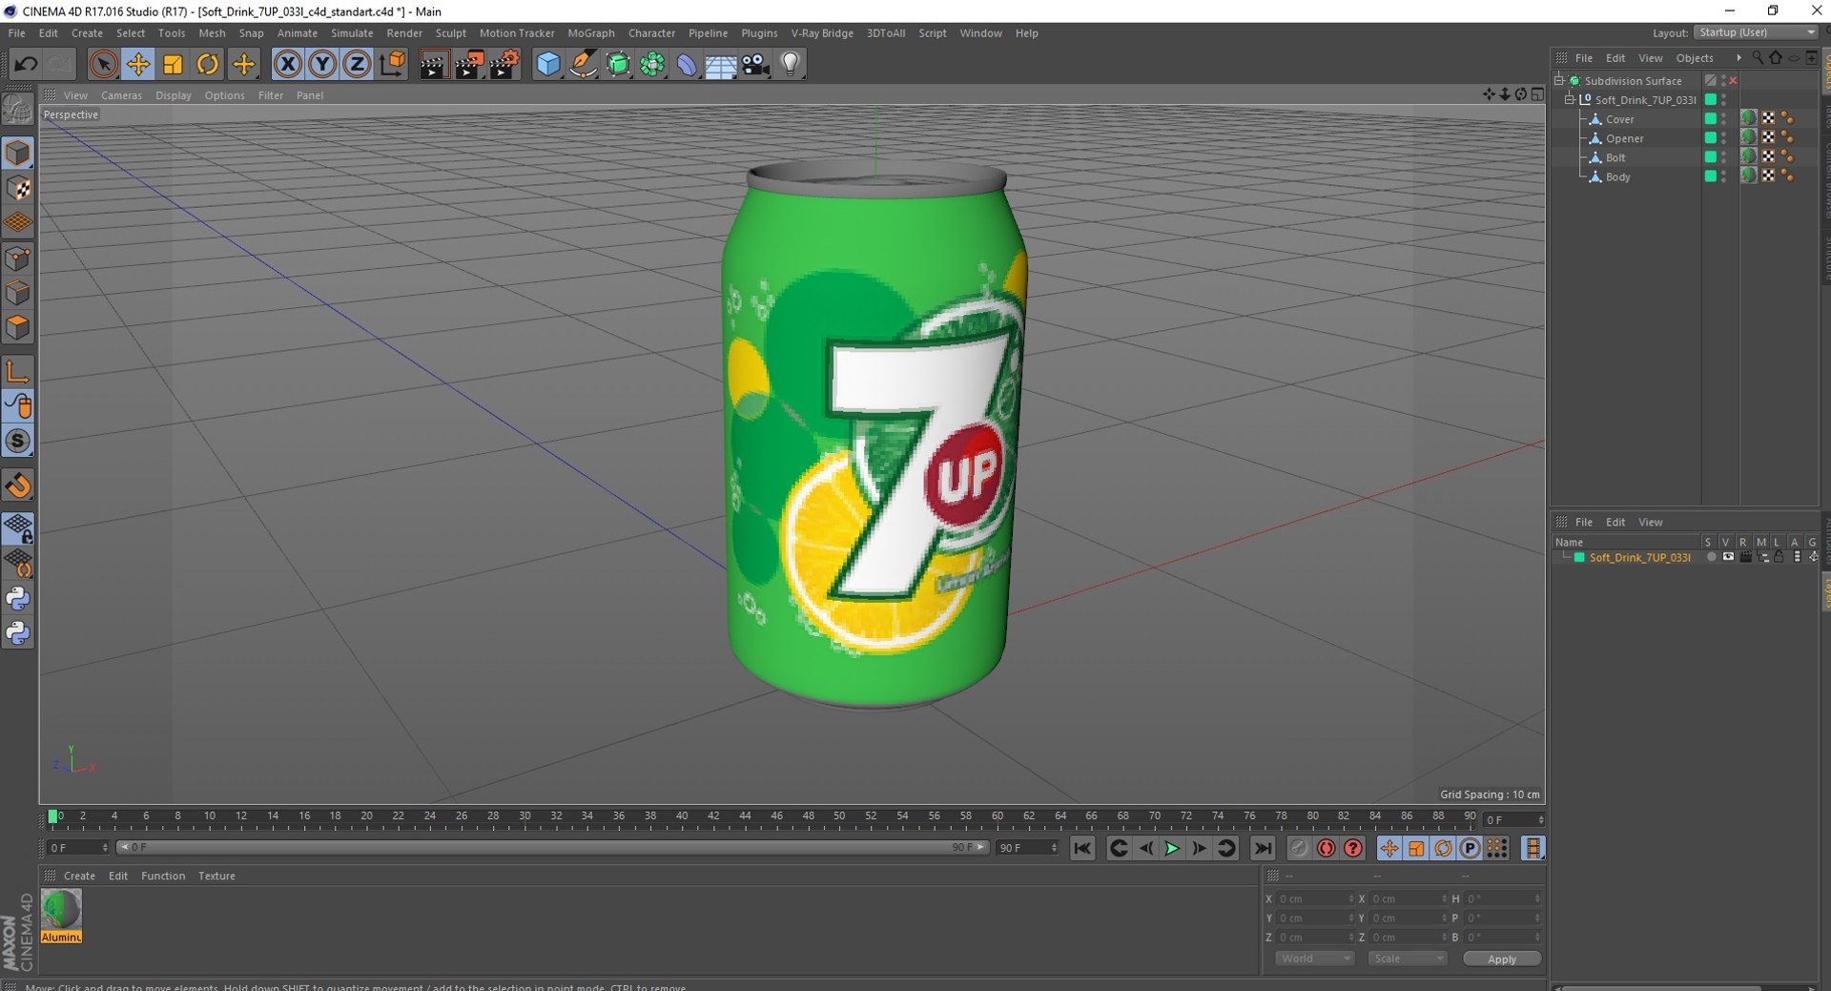
Task: Toggle viewport maximize icon
Action: pos(1537,94)
